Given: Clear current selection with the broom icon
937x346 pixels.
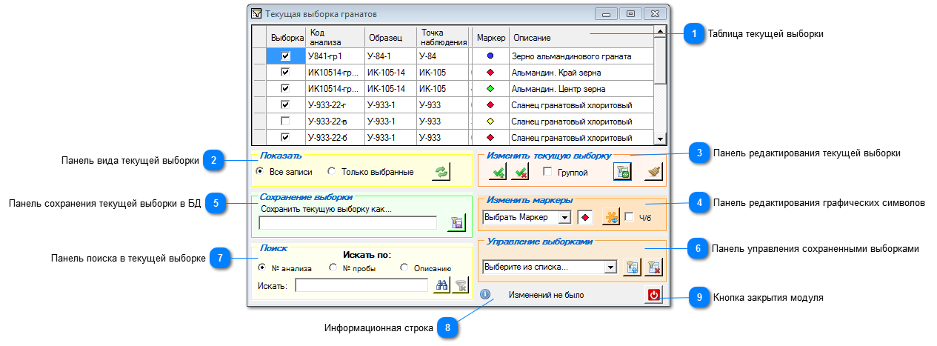Looking at the screenshot, I should 653,172.
